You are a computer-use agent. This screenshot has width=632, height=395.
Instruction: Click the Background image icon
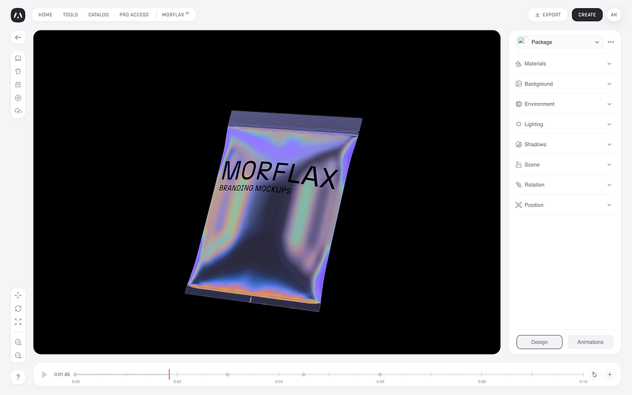pyautogui.click(x=518, y=84)
